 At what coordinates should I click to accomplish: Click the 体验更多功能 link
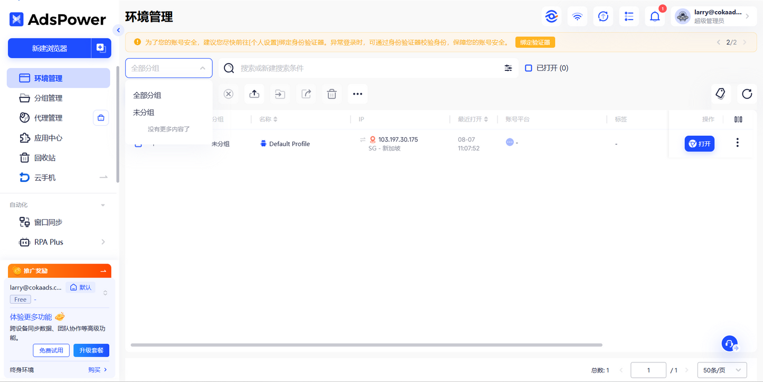click(31, 317)
